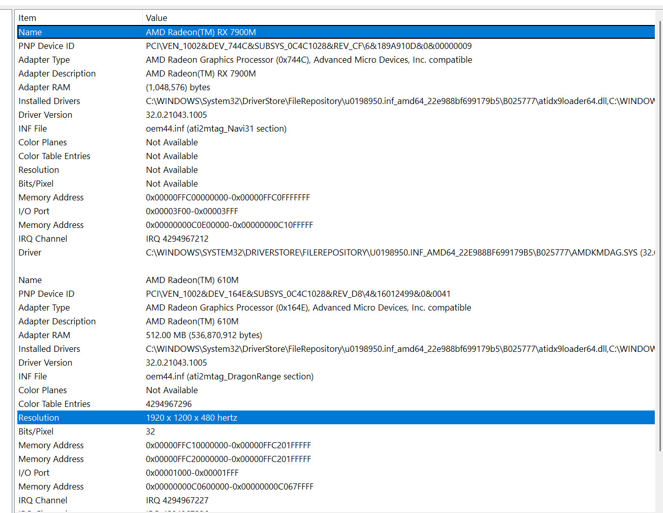663x513 pixels.
Task: Select the Resolution 1920 x 1200 x 480 hertz row
Action: coord(336,418)
